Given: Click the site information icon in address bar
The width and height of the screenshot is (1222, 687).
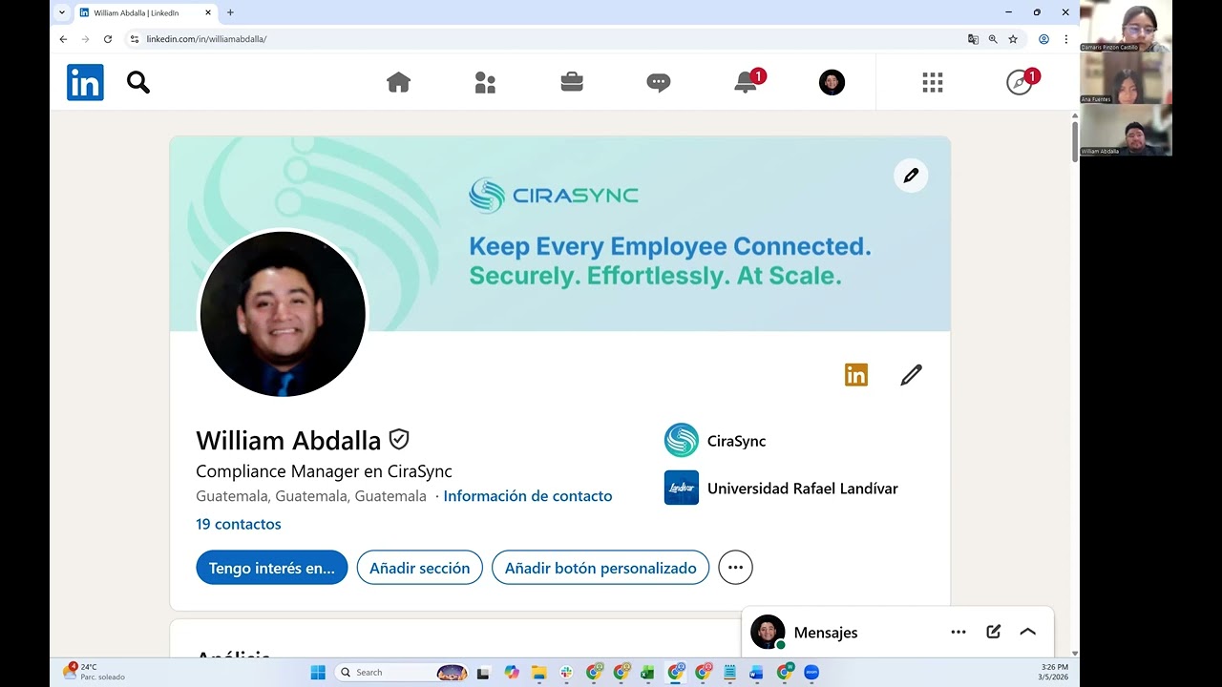Looking at the screenshot, I should click(135, 39).
